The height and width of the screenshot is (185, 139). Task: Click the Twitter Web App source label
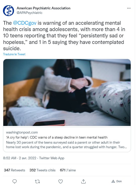[x=52, y=158]
